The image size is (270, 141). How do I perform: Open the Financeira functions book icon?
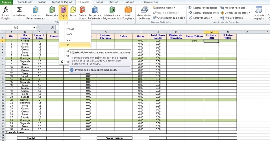(52, 10)
